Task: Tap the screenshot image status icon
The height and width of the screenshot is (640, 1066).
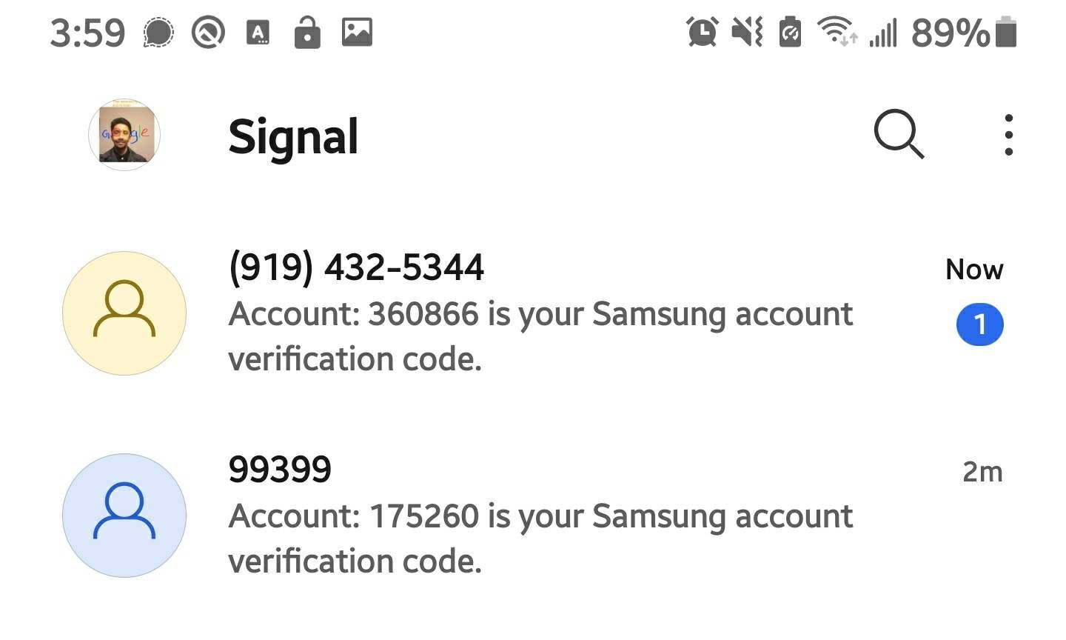Action: [358, 32]
